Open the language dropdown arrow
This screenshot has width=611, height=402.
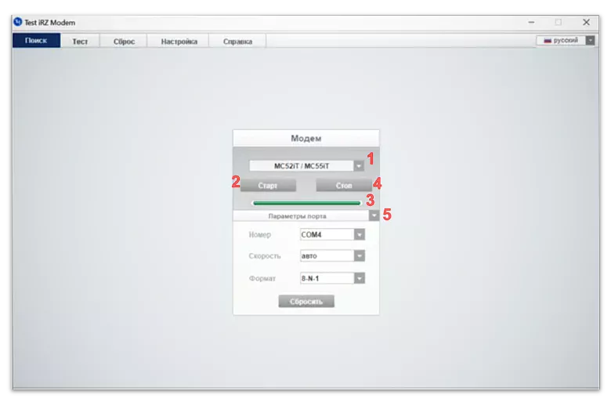(x=590, y=40)
